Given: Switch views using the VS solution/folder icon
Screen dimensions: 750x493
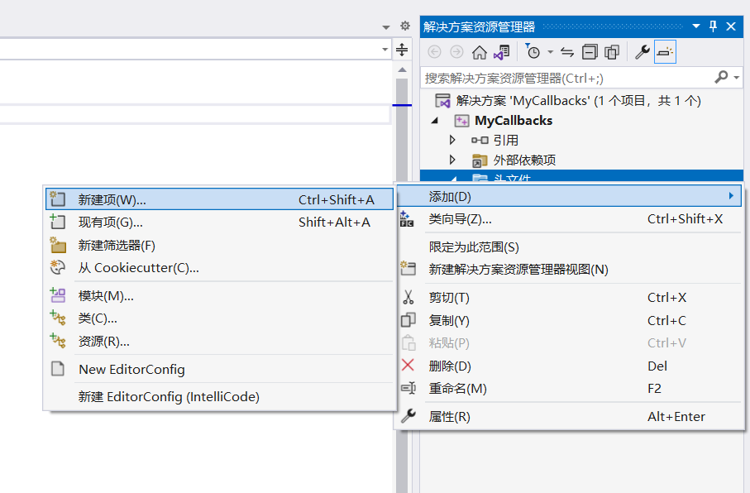Looking at the screenshot, I should click(502, 51).
